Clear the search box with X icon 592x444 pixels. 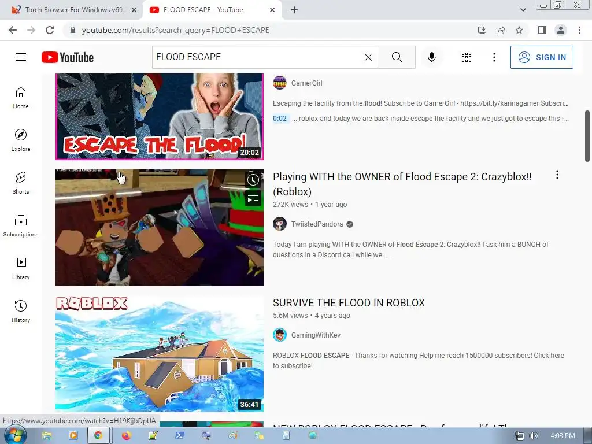[368, 57]
